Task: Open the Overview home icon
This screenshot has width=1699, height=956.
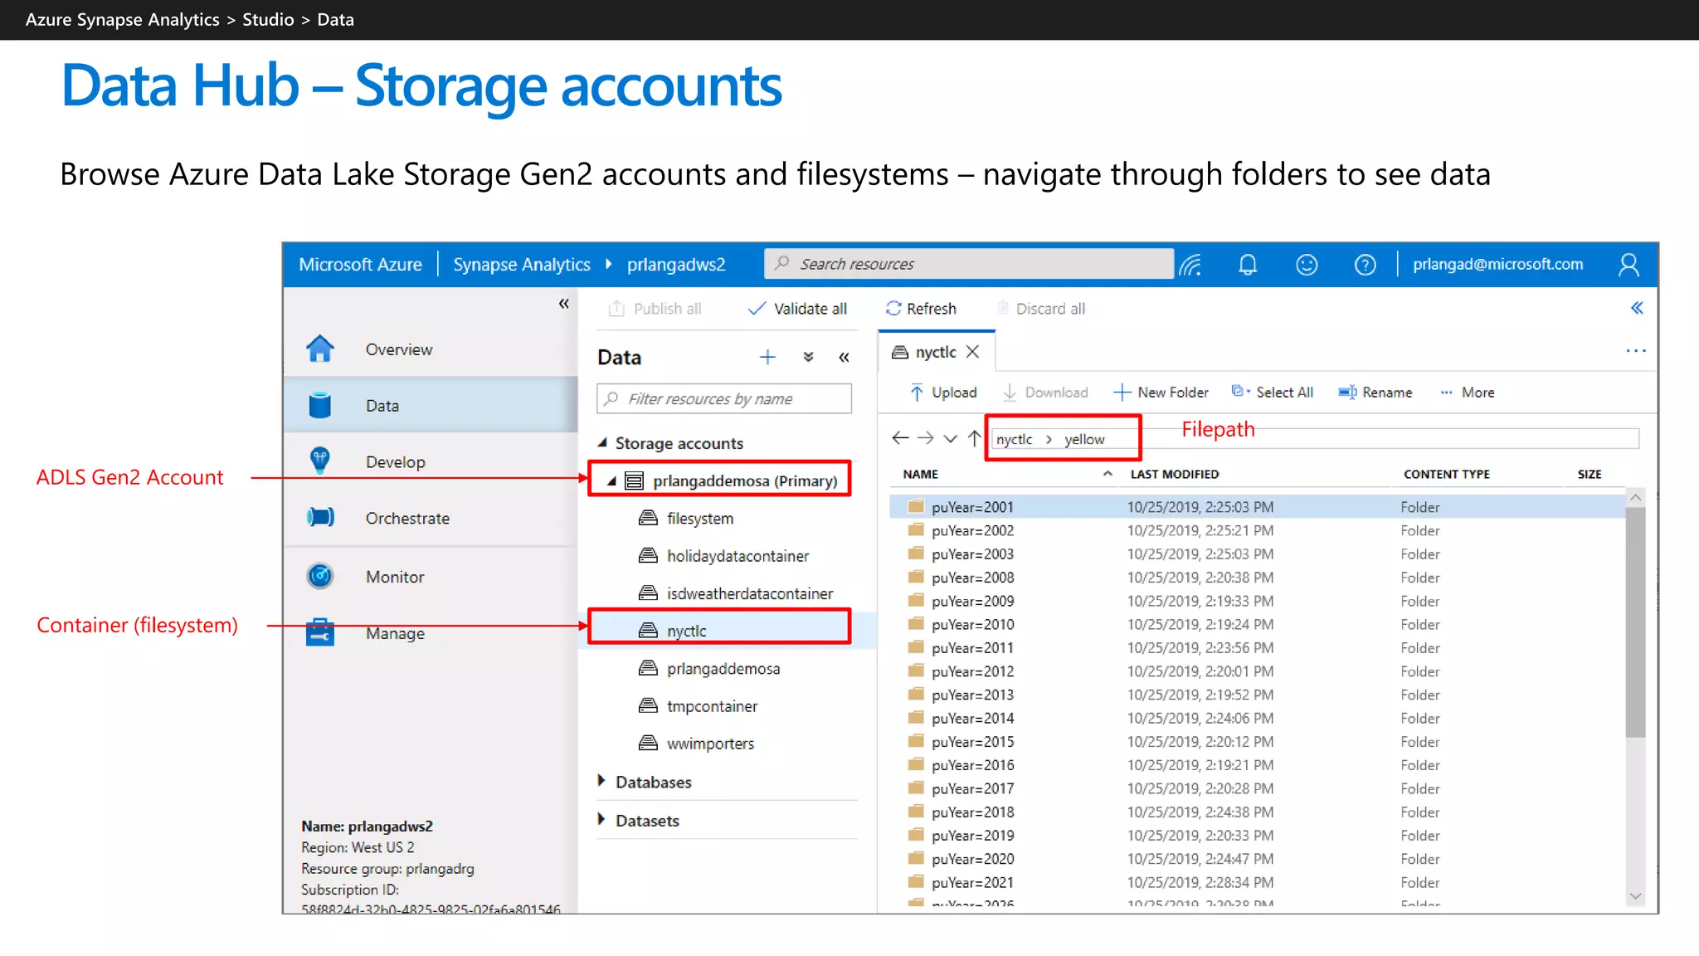Action: coord(319,349)
